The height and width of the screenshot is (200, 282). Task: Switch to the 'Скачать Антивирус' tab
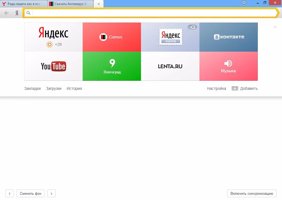(70, 4)
